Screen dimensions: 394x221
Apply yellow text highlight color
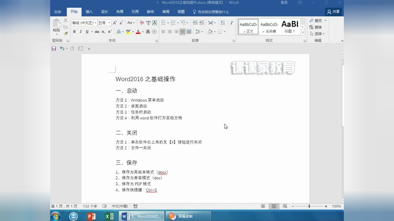pos(128,32)
